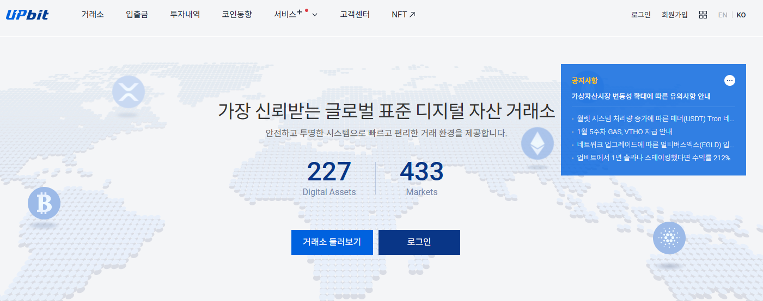Click the Bitcoin coin icon
The height and width of the screenshot is (301, 763).
44,203
